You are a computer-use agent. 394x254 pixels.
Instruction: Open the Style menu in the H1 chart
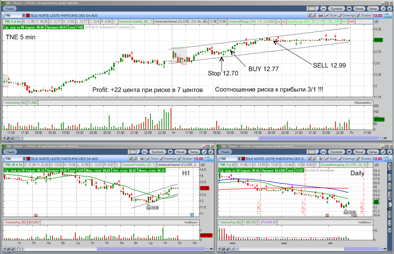[x=152, y=159]
